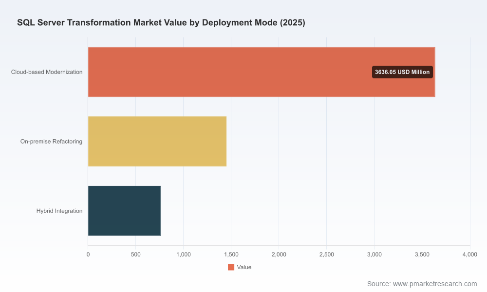Click the 1,500 axis tick label
Viewport: 487px width, 292px height.
pos(231,255)
